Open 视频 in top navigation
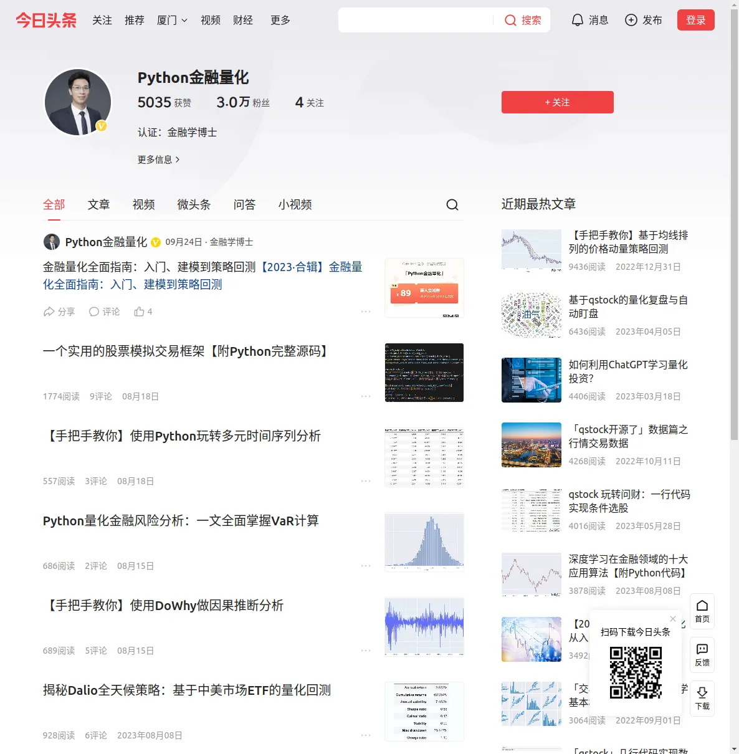 tap(211, 21)
